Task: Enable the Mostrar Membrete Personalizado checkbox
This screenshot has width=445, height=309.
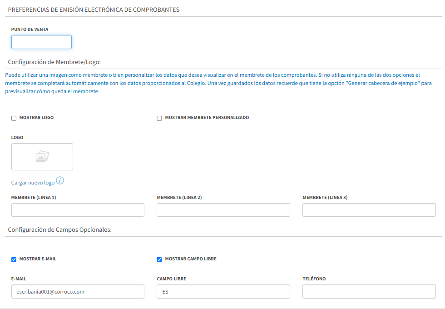Action: coord(159,118)
